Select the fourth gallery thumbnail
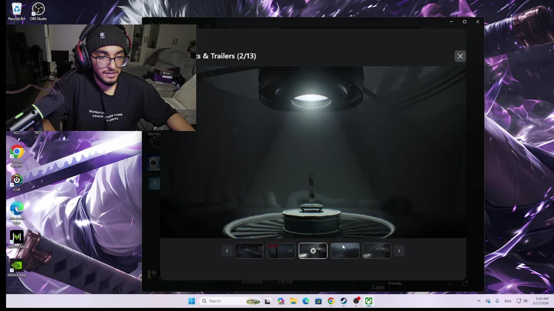This screenshot has height=311, width=554. coord(345,251)
